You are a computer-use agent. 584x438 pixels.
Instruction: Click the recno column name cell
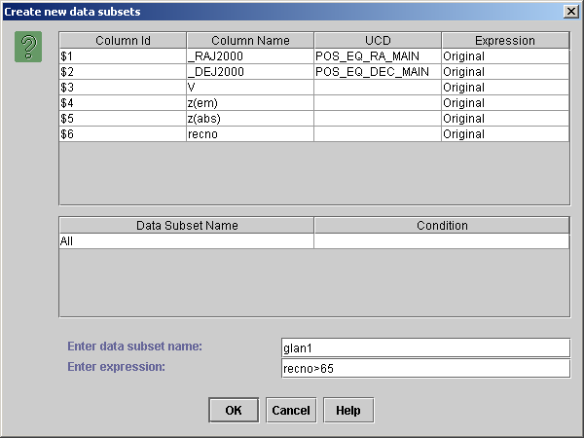click(250, 134)
